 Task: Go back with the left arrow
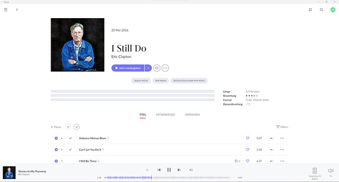[x=17, y=10]
